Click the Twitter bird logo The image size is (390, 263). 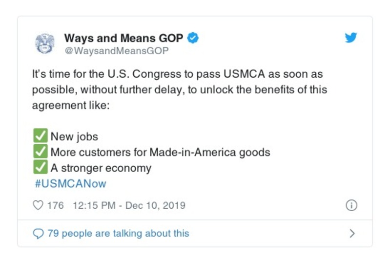[350, 38]
